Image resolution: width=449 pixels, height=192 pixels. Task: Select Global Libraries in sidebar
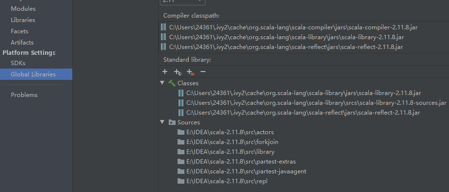(x=36, y=74)
